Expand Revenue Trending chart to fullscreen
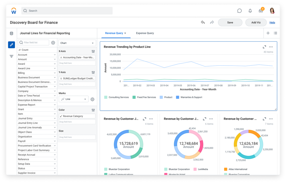Image resolution: width=286 pixels, height=183 pixels. tap(265, 47)
